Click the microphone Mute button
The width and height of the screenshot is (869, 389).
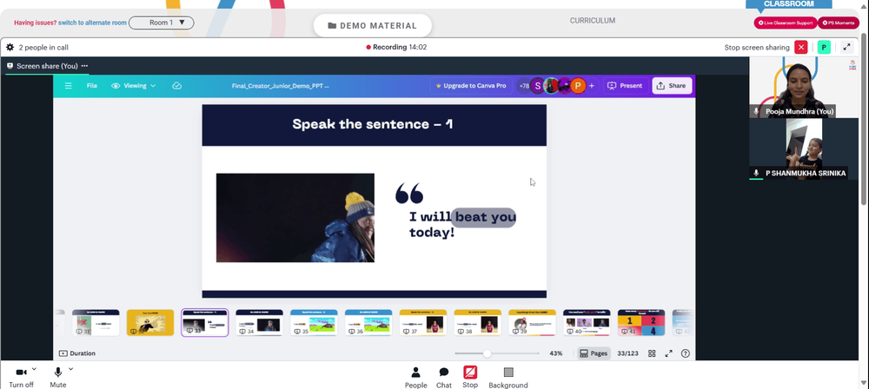(x=57, y=377)
